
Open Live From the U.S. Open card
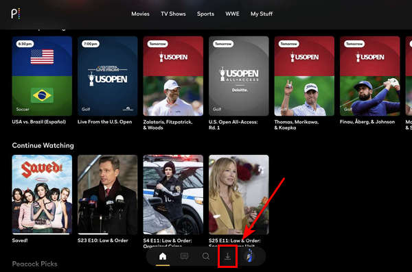pyautogui.click(x=108, y=76)
